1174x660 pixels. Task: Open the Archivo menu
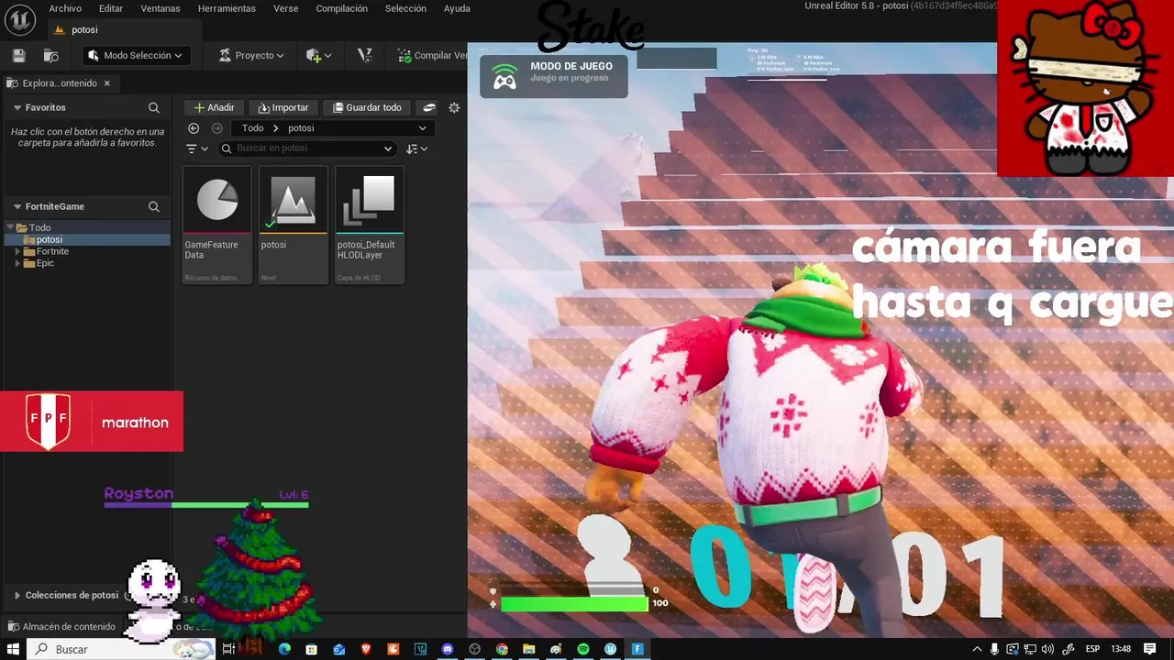point(65,8)
